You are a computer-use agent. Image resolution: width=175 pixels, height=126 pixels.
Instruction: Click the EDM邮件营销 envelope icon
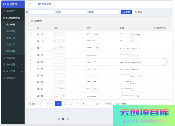[4, 18]
